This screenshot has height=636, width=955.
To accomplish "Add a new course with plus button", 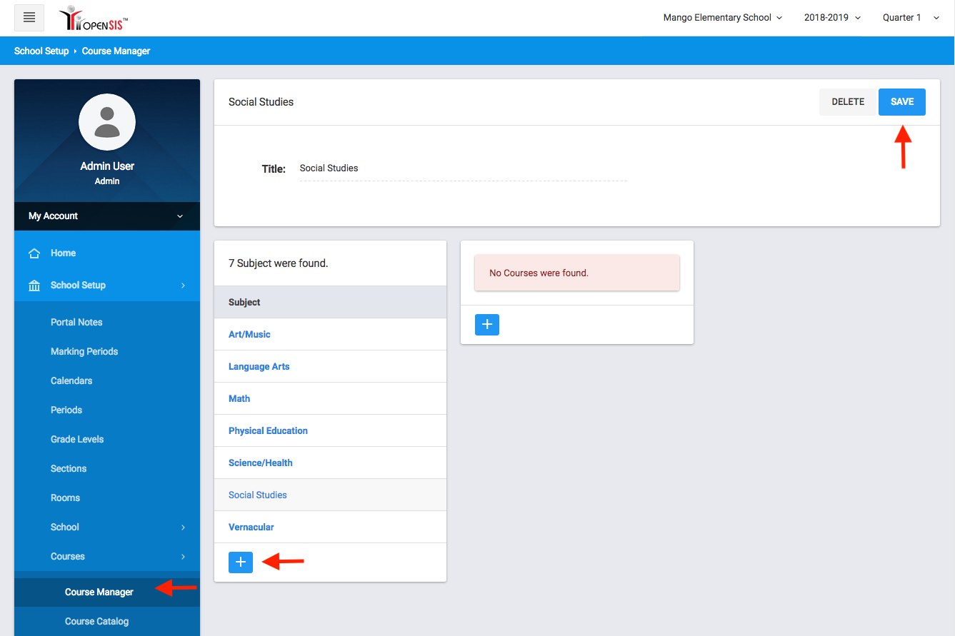I will click(487, 325).
